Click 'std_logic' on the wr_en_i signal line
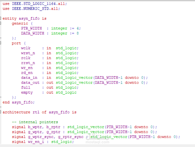This screenshot has width=195, height=147. [x=61, y=142]
